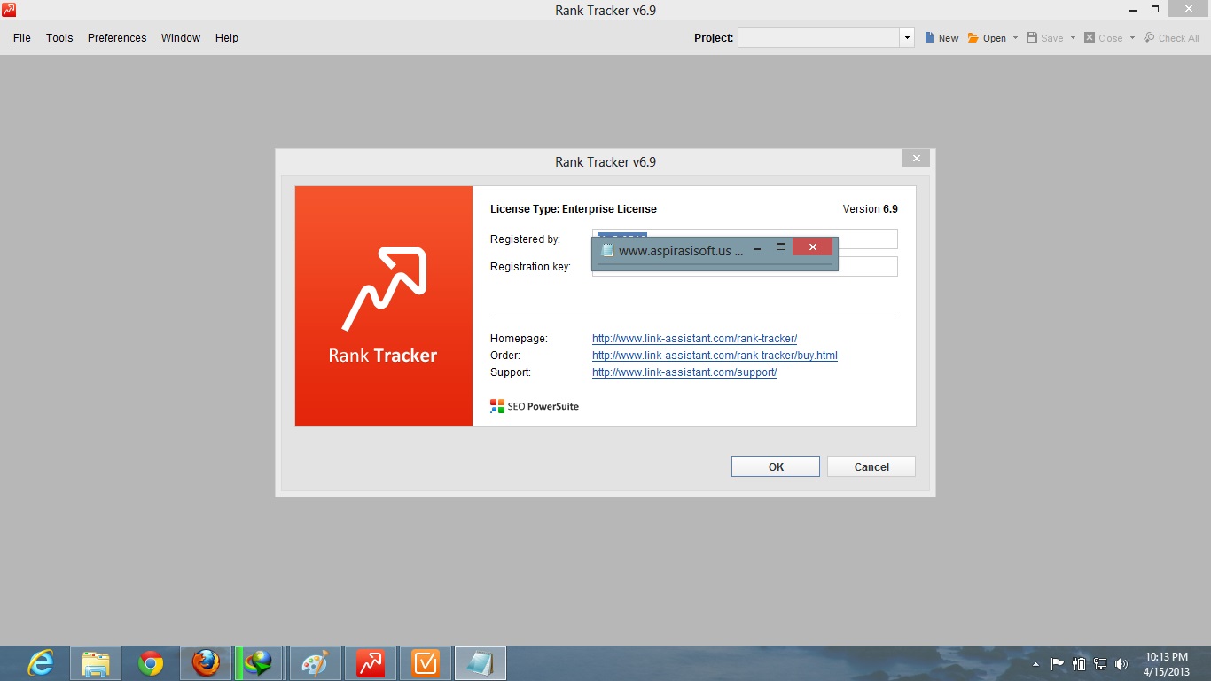
Task: Click the Version 6.9 text
Action: point(870,209)
